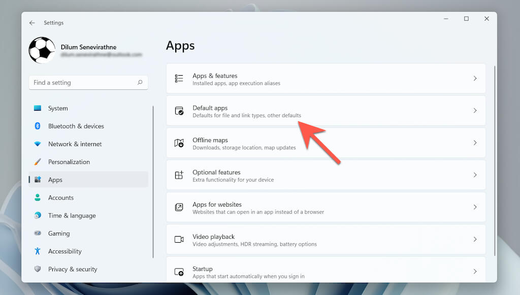Open System settings category

point(58,108)
